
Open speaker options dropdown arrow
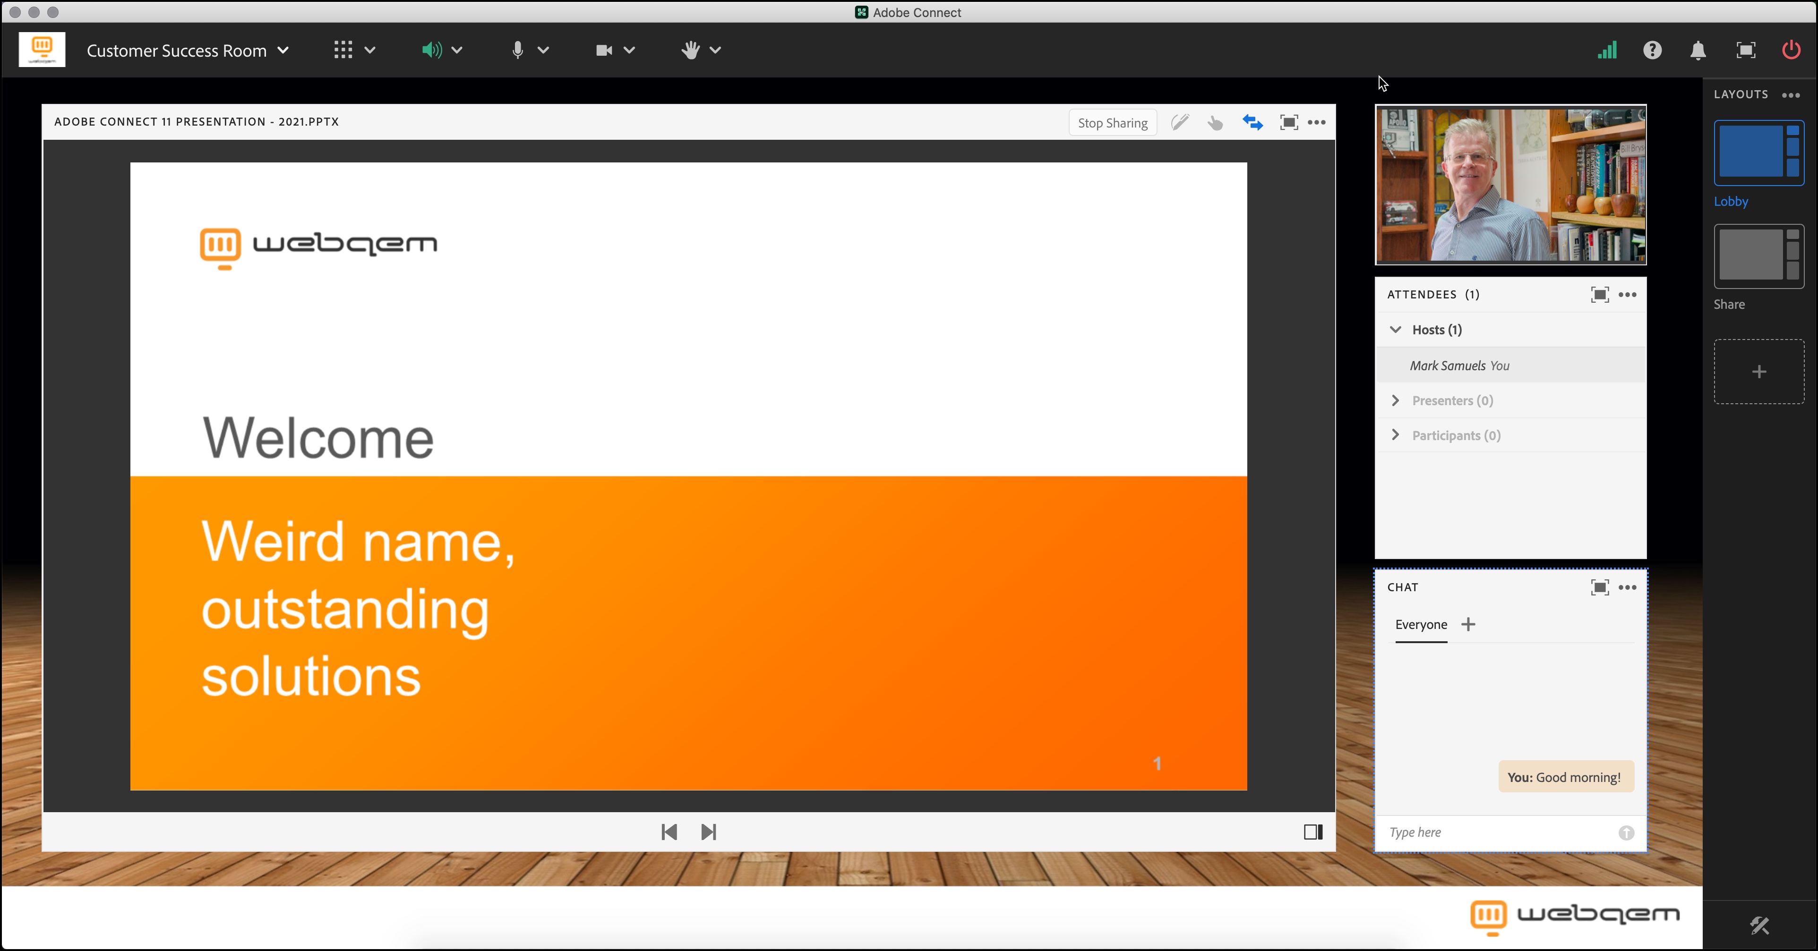point(456,50)
